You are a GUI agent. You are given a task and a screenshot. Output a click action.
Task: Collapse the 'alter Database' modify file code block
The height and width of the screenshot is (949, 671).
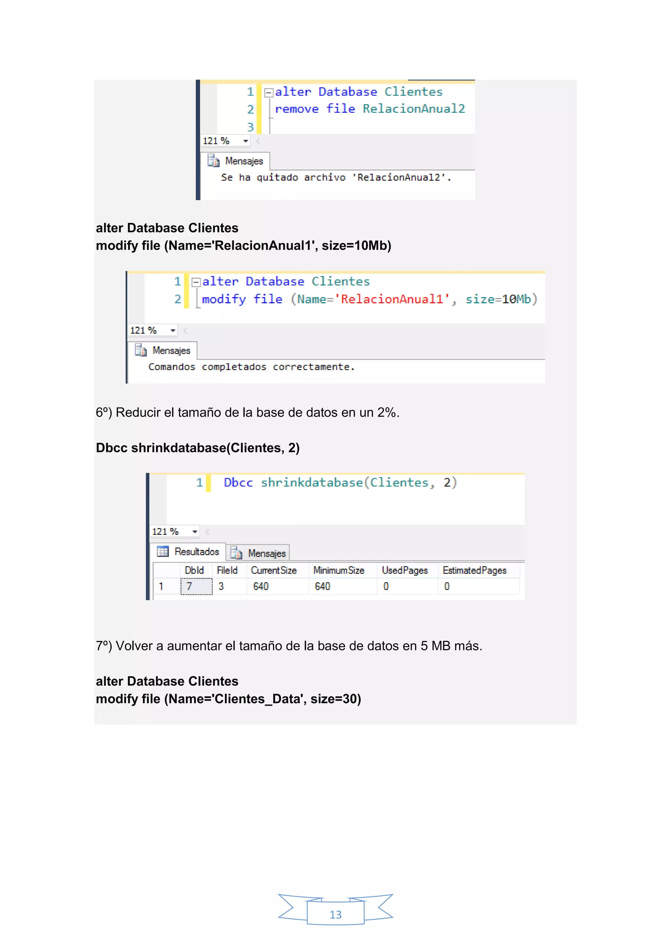coord(196,282)
